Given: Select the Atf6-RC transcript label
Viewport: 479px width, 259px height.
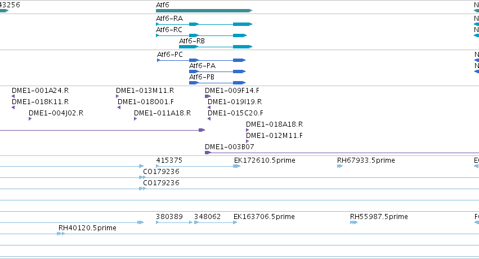Looking at the screenshot, I should (x=169, y=30).
